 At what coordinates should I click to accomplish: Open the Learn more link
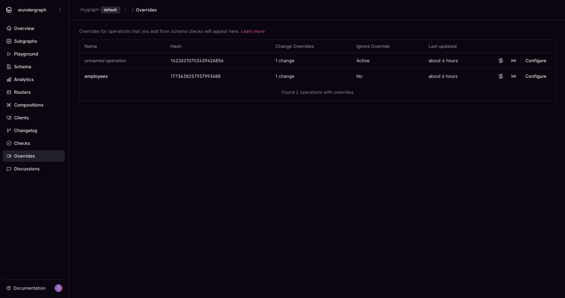pos(253,31)
